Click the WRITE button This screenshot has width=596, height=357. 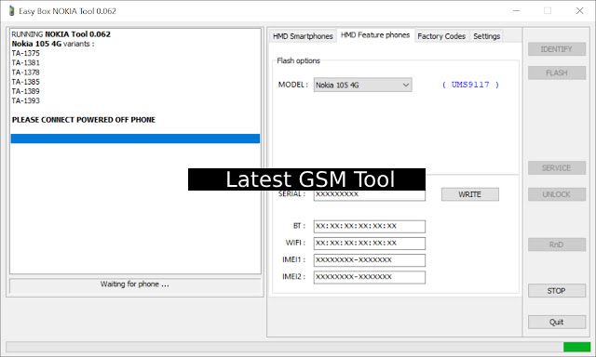(469, 194)
